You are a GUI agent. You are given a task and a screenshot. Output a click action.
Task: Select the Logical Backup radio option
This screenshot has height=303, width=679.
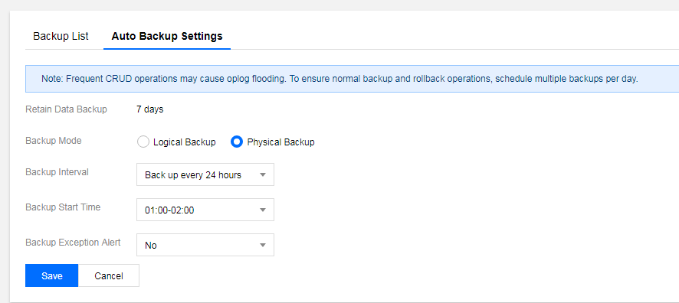[143, 142]
